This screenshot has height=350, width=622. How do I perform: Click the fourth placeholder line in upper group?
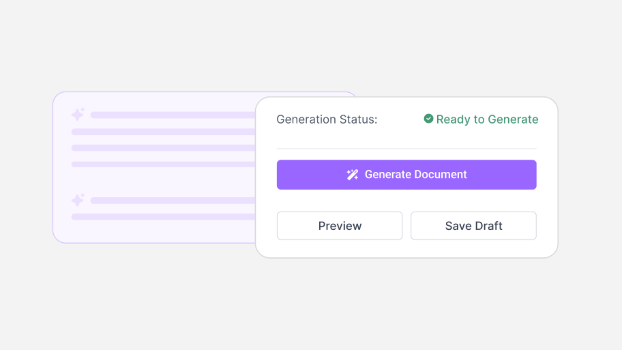click(162, 164)
